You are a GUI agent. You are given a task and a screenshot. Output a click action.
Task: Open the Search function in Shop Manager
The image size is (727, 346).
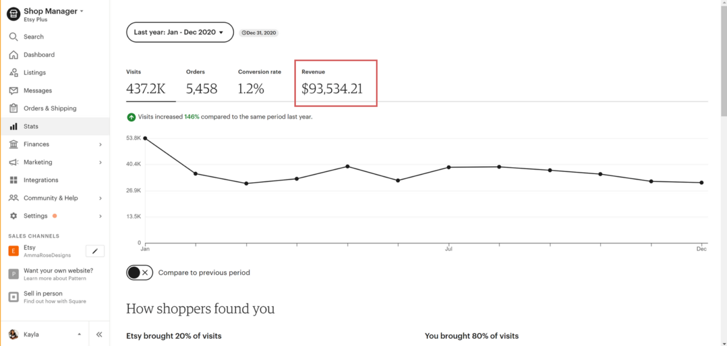point(33,36)
